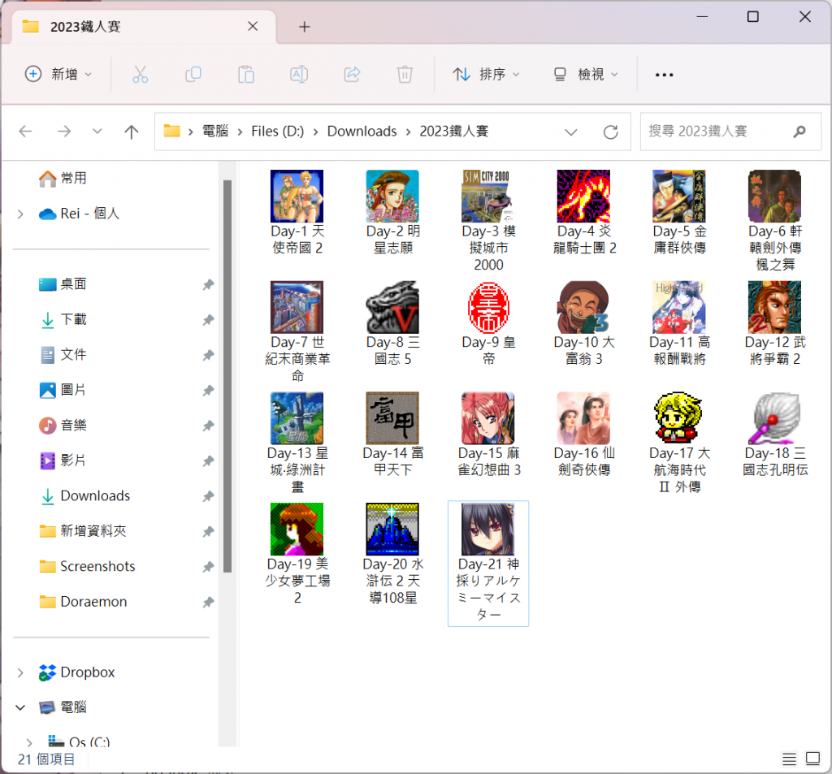Click the Paste clipboard icon
This screenshot has height=774, width=832.
coord(246,74)
